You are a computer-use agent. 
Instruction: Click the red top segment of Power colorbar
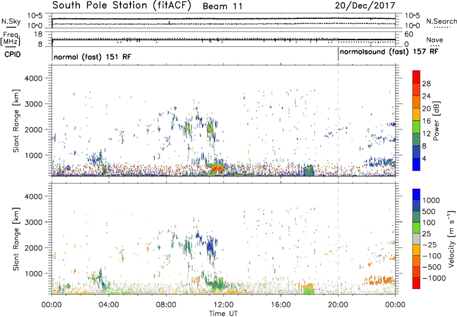point(416,77)
